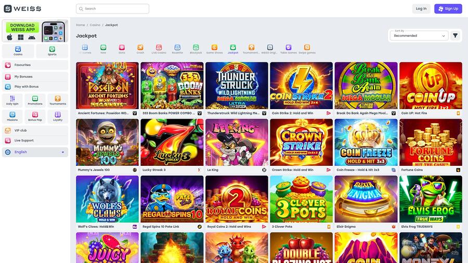Image resolution: width=468 pixels, height=263 pixels.
Task: Select the Jackpot category tab
Action: (x=233, y=49)
